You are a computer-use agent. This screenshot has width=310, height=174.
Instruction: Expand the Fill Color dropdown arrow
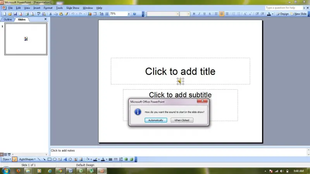click(91, 159)
